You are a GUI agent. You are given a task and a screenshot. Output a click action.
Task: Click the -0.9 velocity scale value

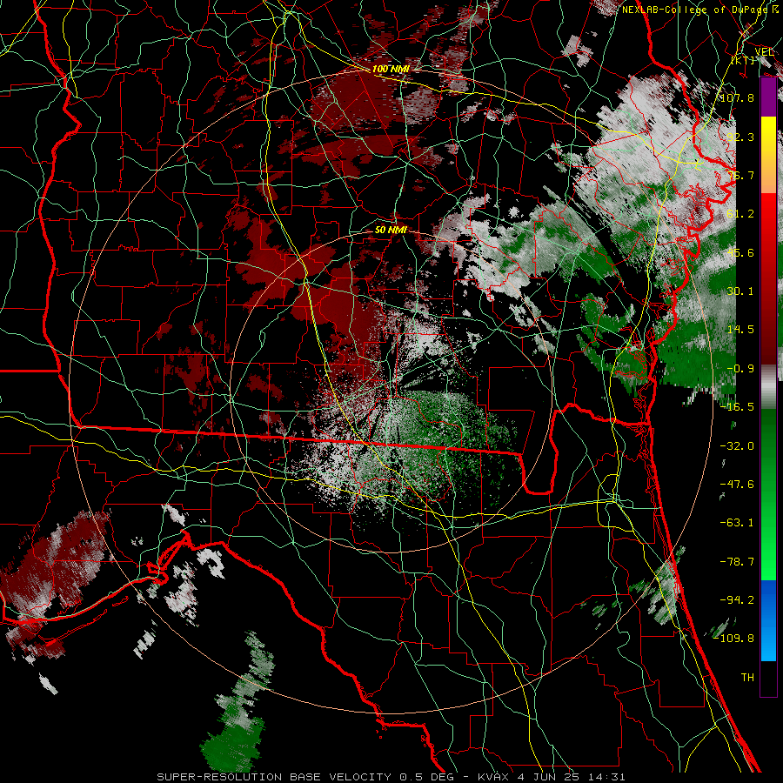[740, 369]
